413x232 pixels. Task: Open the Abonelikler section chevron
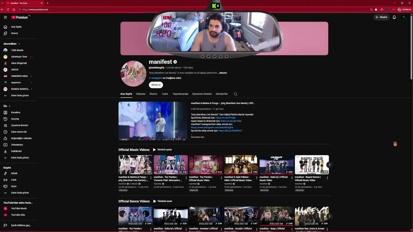coord(19,44)
